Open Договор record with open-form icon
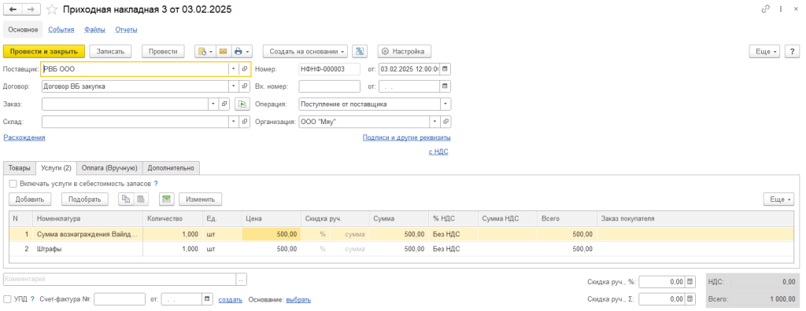 (x=246, y=86)
